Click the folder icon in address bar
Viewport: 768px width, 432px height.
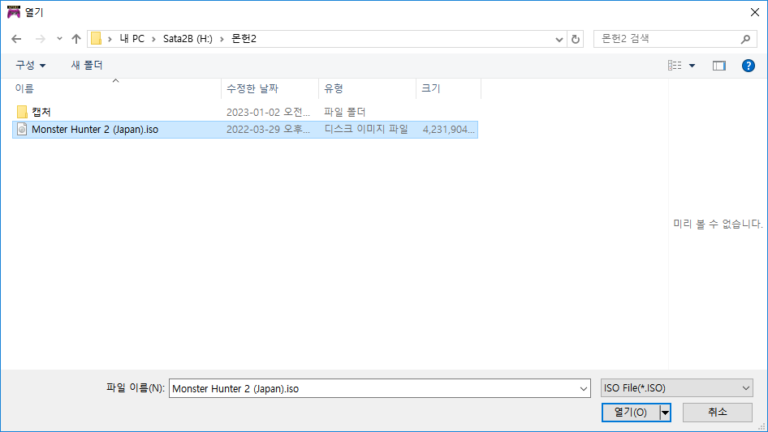point(96,39)
